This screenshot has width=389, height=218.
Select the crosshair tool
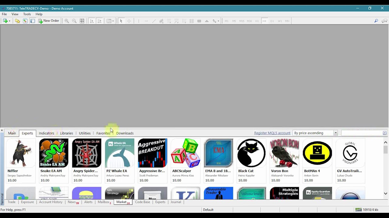pyautogui.click(x=129, y=21)
